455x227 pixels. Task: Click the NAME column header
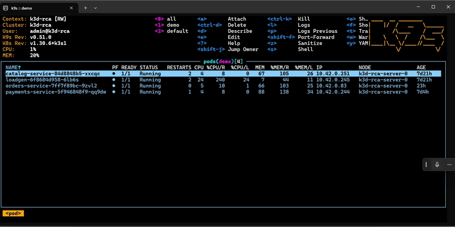coord(13,68)
